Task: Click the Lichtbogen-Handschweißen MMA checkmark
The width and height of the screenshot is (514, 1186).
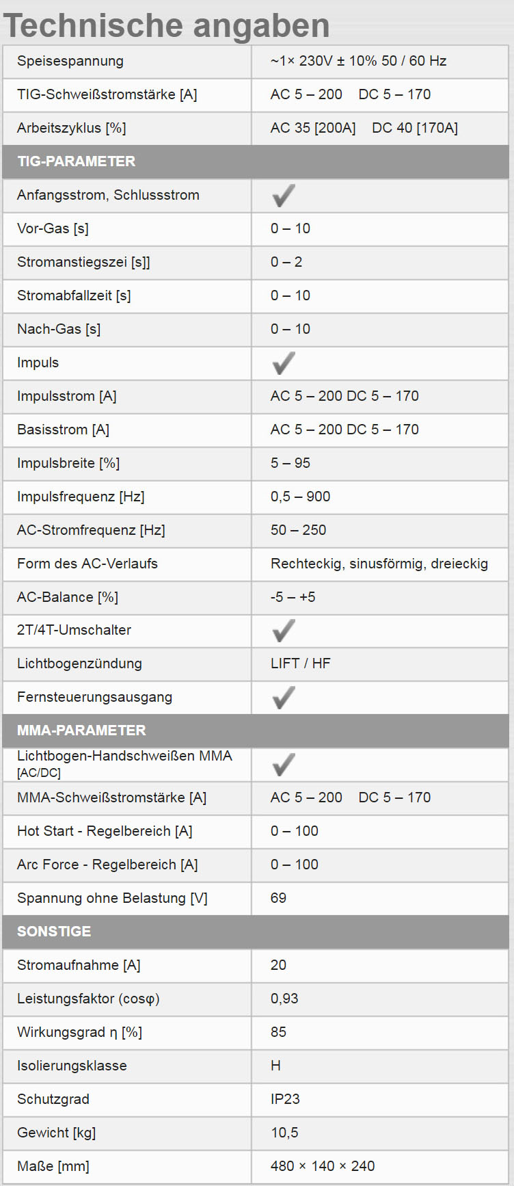Action: (x=283, y=765)
